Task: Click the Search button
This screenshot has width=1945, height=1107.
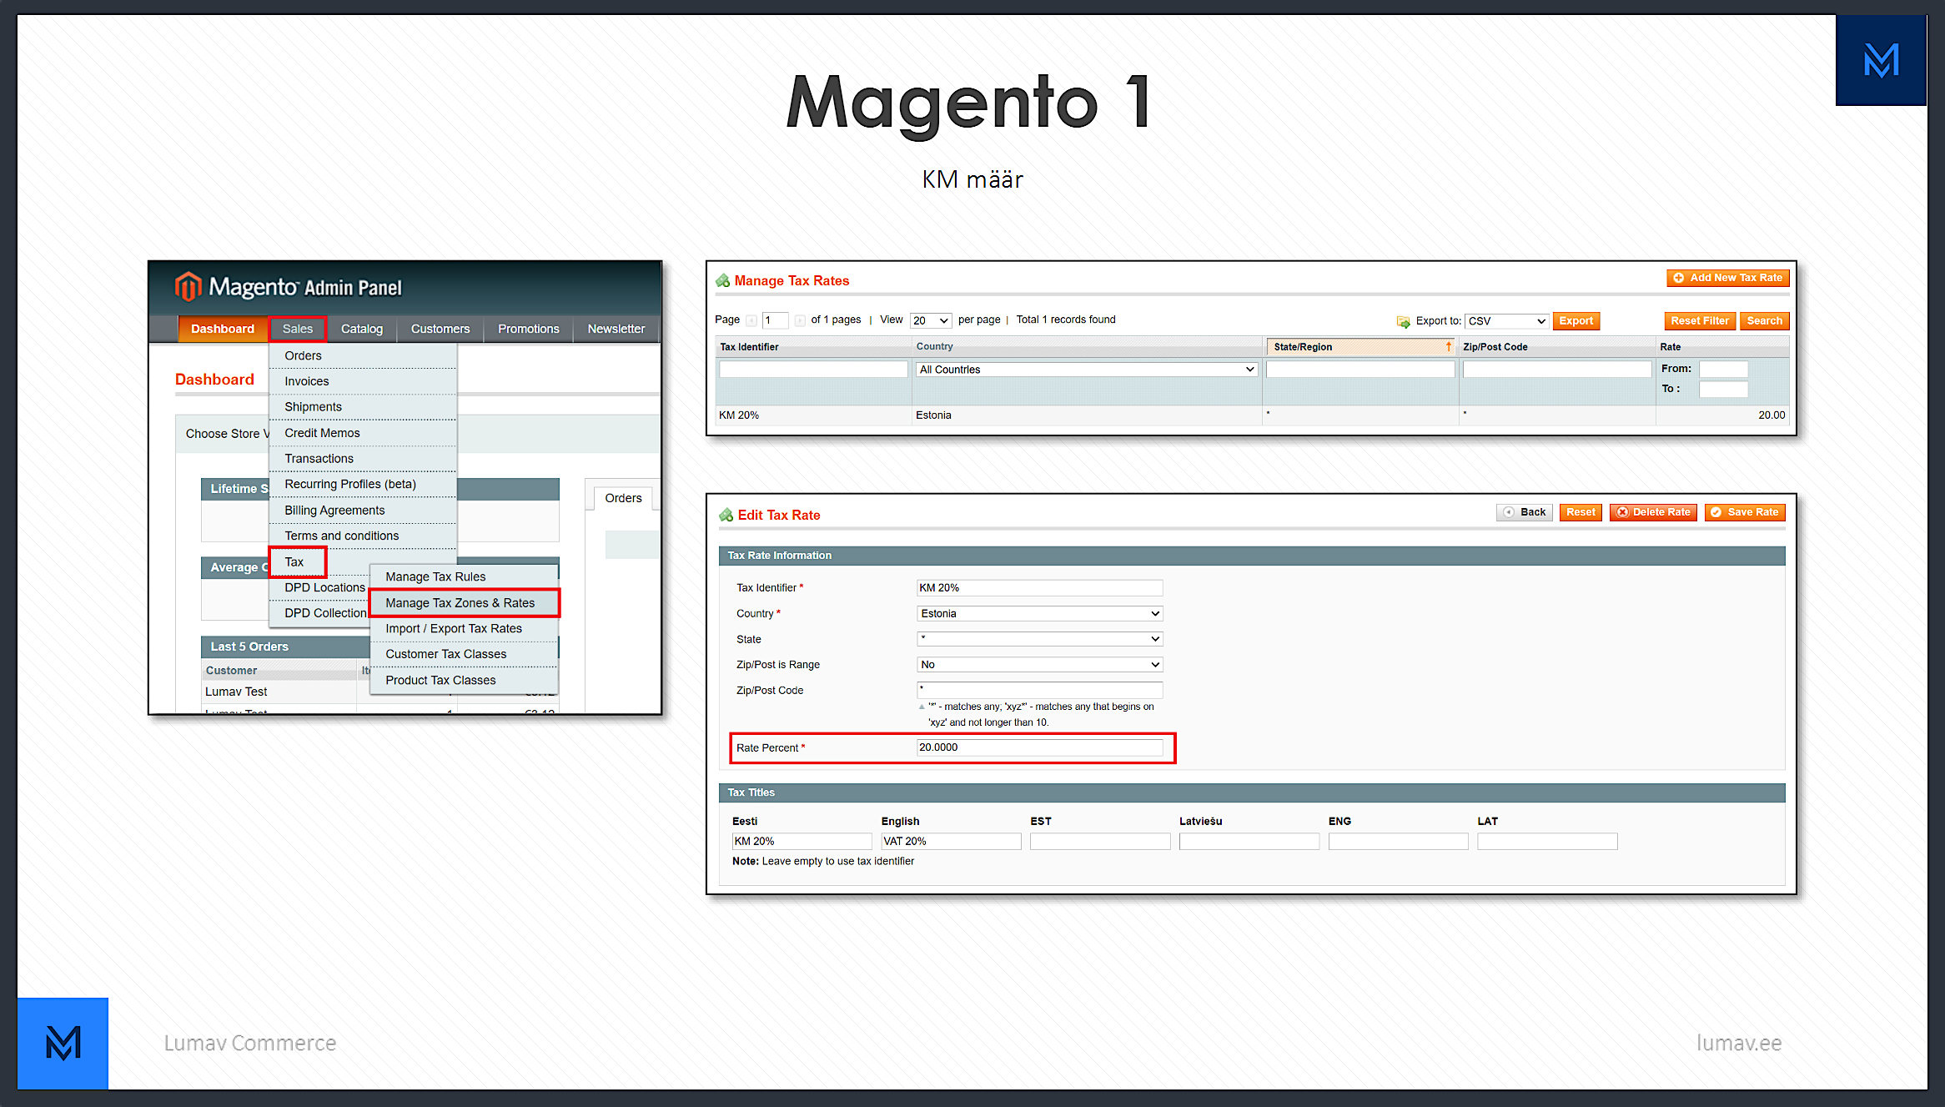Action: (1764, 321)
